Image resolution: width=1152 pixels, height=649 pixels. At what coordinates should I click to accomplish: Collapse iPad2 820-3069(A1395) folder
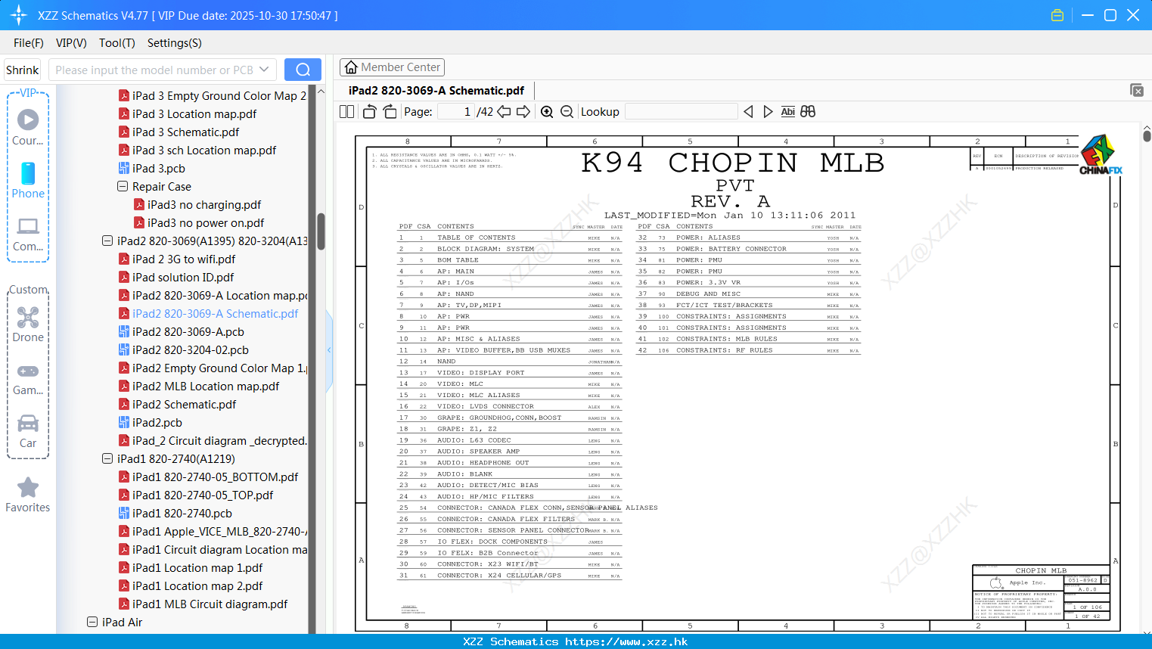107,241
